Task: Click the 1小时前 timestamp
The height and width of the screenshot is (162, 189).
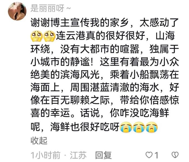Action: (x=45, y=155)
